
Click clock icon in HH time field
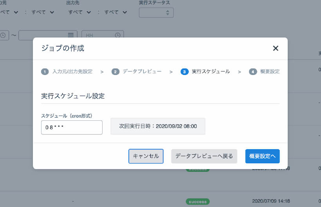coord(118,35)
